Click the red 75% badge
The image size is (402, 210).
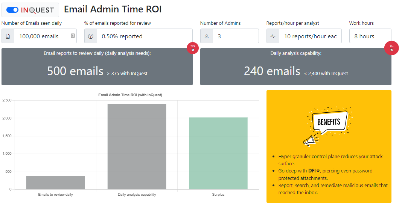(x=193, y=48)
